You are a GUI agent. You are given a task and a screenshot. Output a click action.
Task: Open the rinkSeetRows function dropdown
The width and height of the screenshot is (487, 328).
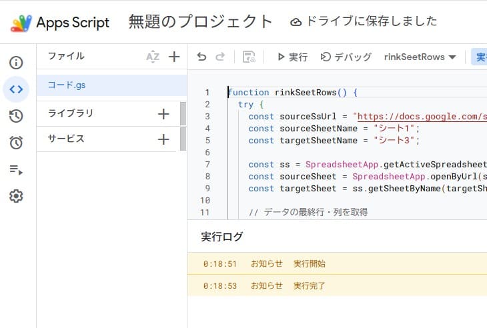420,57
